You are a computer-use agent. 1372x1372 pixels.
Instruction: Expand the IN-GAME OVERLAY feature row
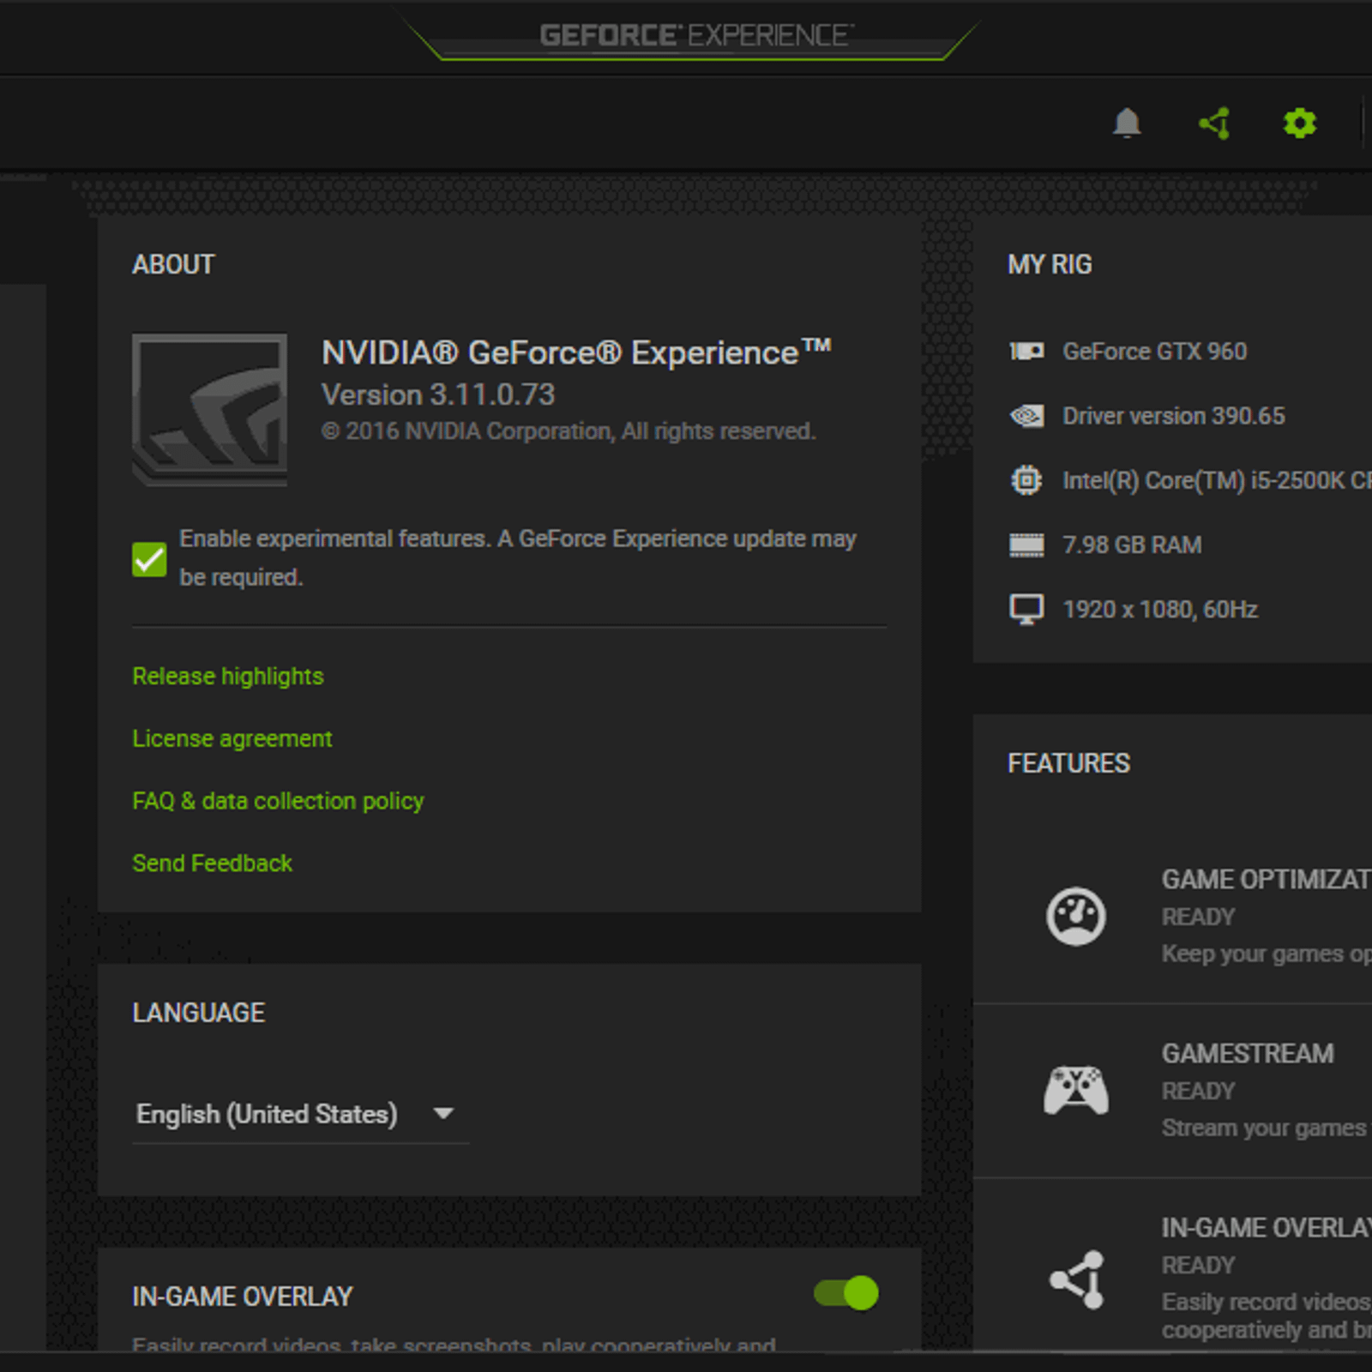click(1172, 1265)
